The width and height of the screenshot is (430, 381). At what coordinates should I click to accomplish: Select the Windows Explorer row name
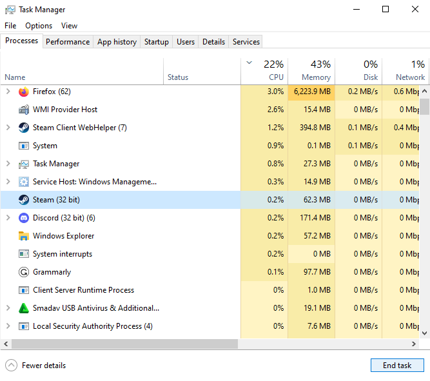64,236
